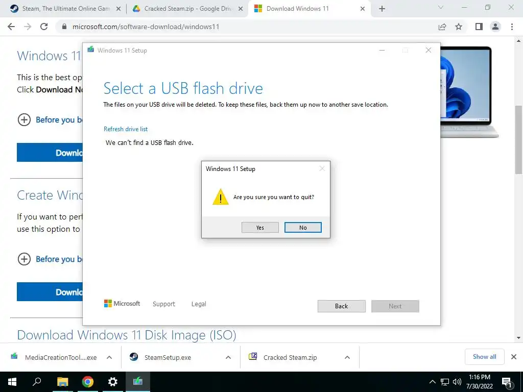Viewport: 523px width, 392px height.
Task: Open the Legal link in Setup
Action: 199,304
